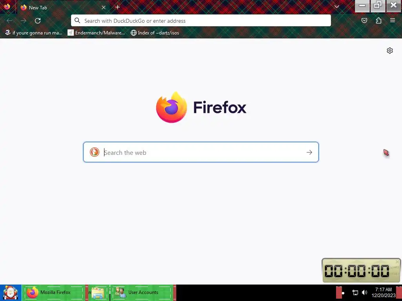Open the Extensions puzzle icon
The width and height of the screenshot is (402, 301).
point(378,20)
